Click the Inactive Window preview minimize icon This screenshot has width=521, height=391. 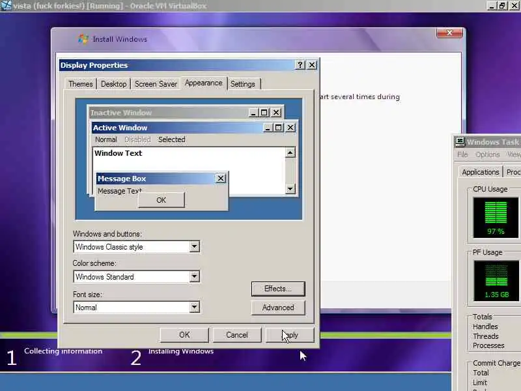[x=253, y=113]
